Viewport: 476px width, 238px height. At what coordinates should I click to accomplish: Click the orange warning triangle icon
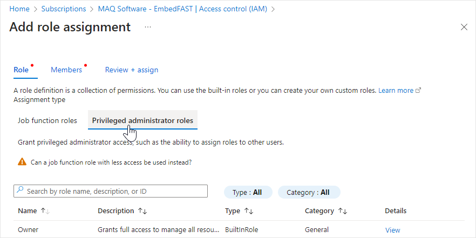[22, 162]
